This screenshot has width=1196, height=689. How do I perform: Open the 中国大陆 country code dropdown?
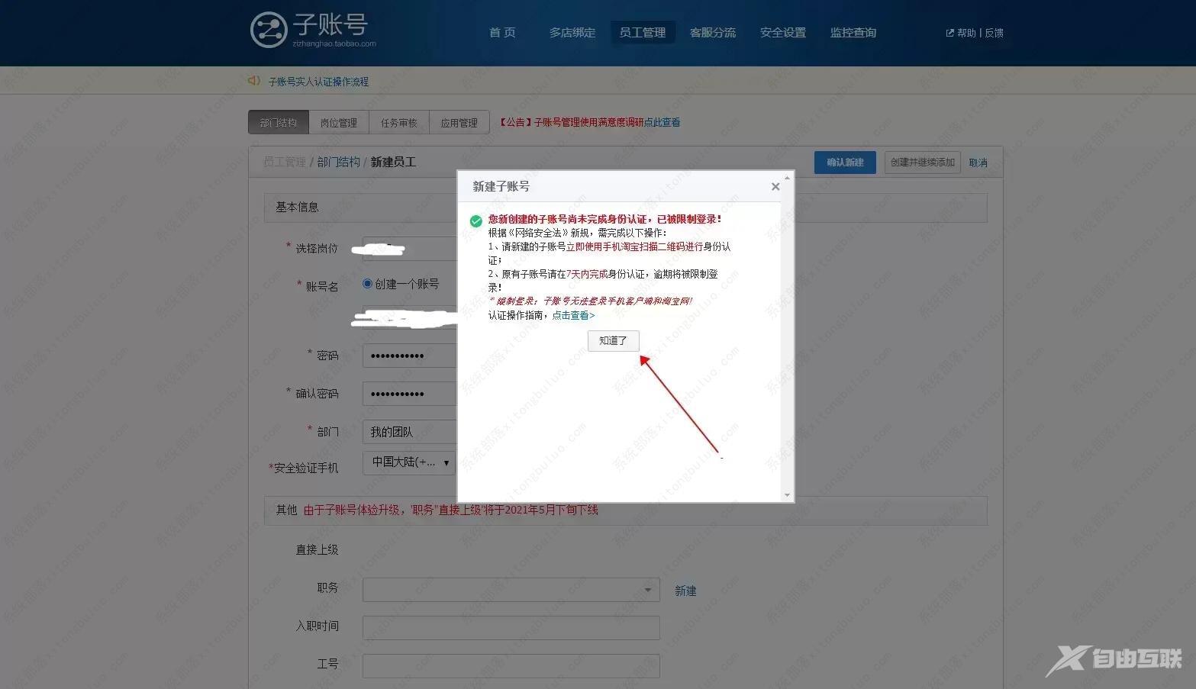[408, 462]
